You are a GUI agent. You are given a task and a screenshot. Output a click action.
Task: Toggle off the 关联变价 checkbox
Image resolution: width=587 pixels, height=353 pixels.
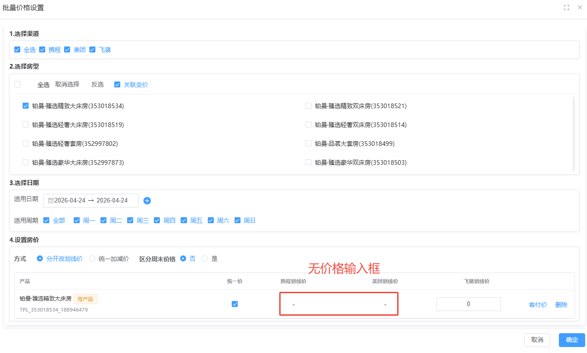117,84
